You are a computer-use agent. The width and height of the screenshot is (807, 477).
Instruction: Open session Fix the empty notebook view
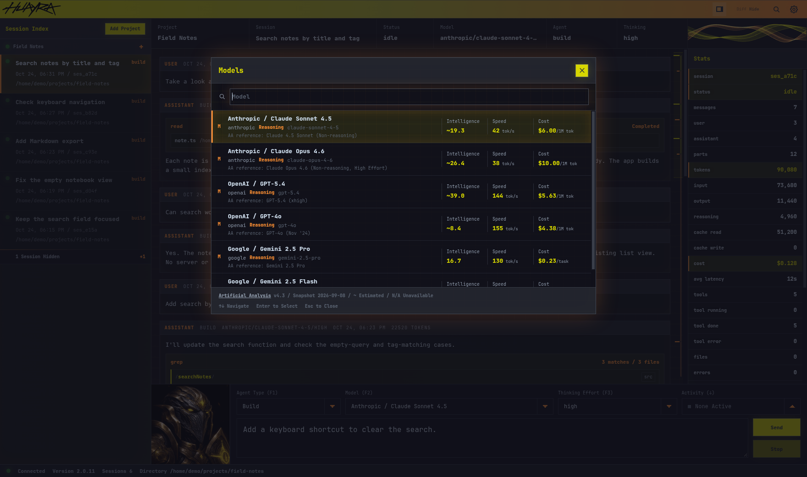[x=76, y=190]
